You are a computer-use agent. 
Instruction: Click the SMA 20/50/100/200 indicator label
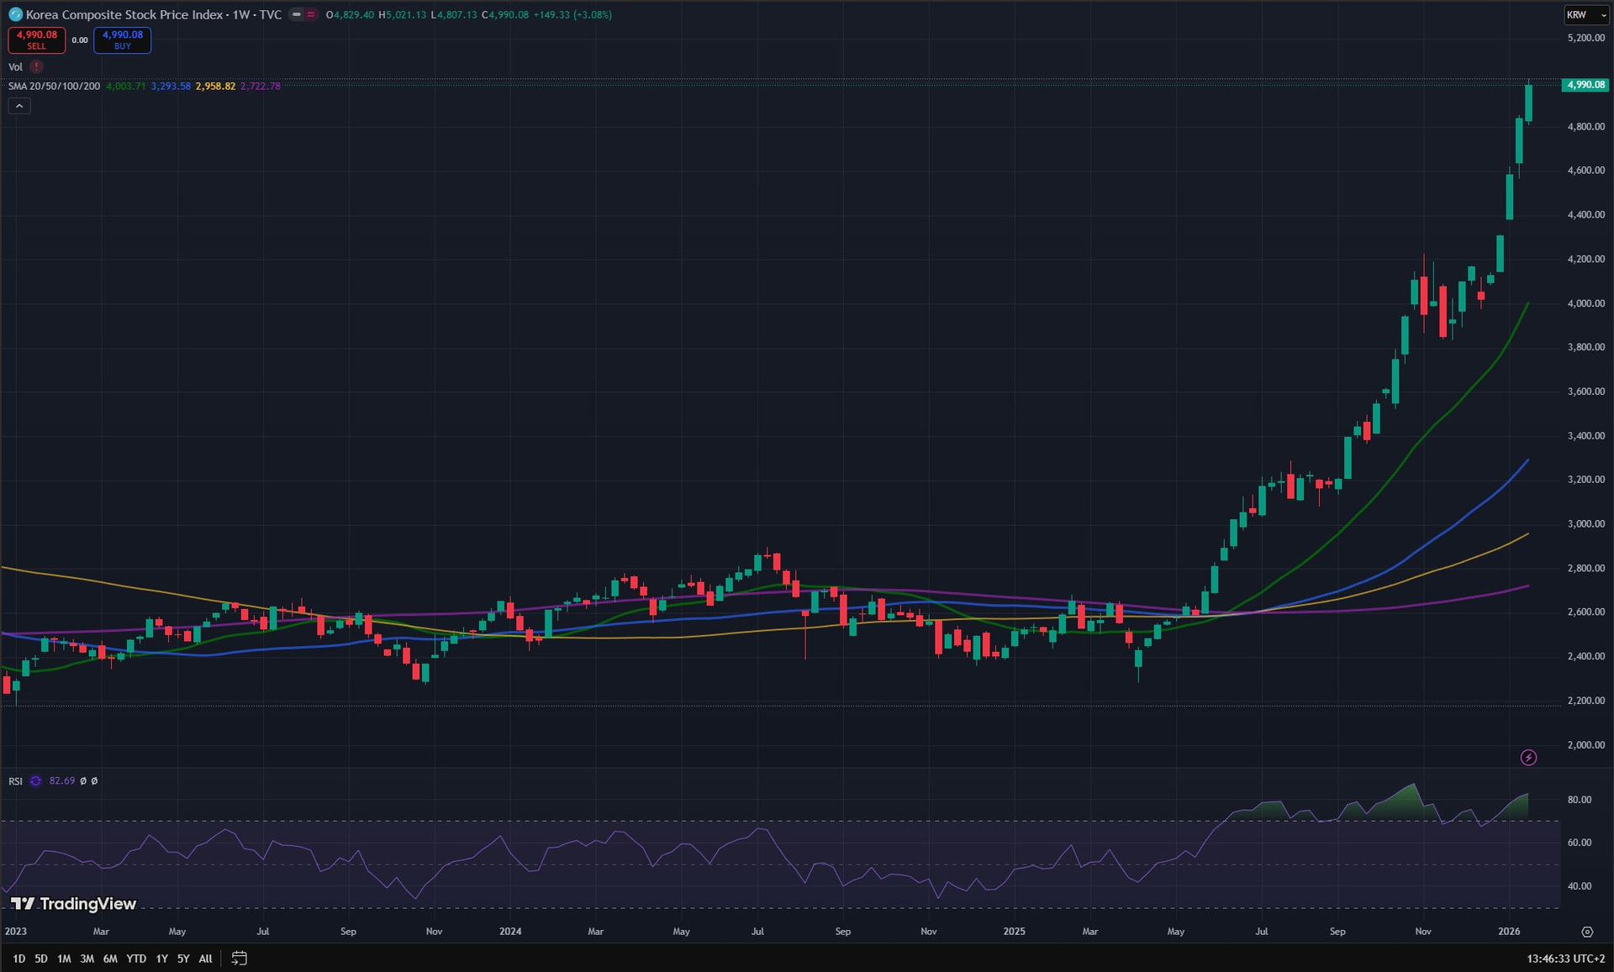tap(54, 87)
